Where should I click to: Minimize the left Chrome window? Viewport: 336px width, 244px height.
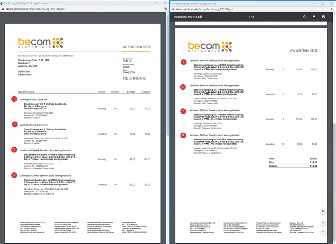tap(147, 3)
